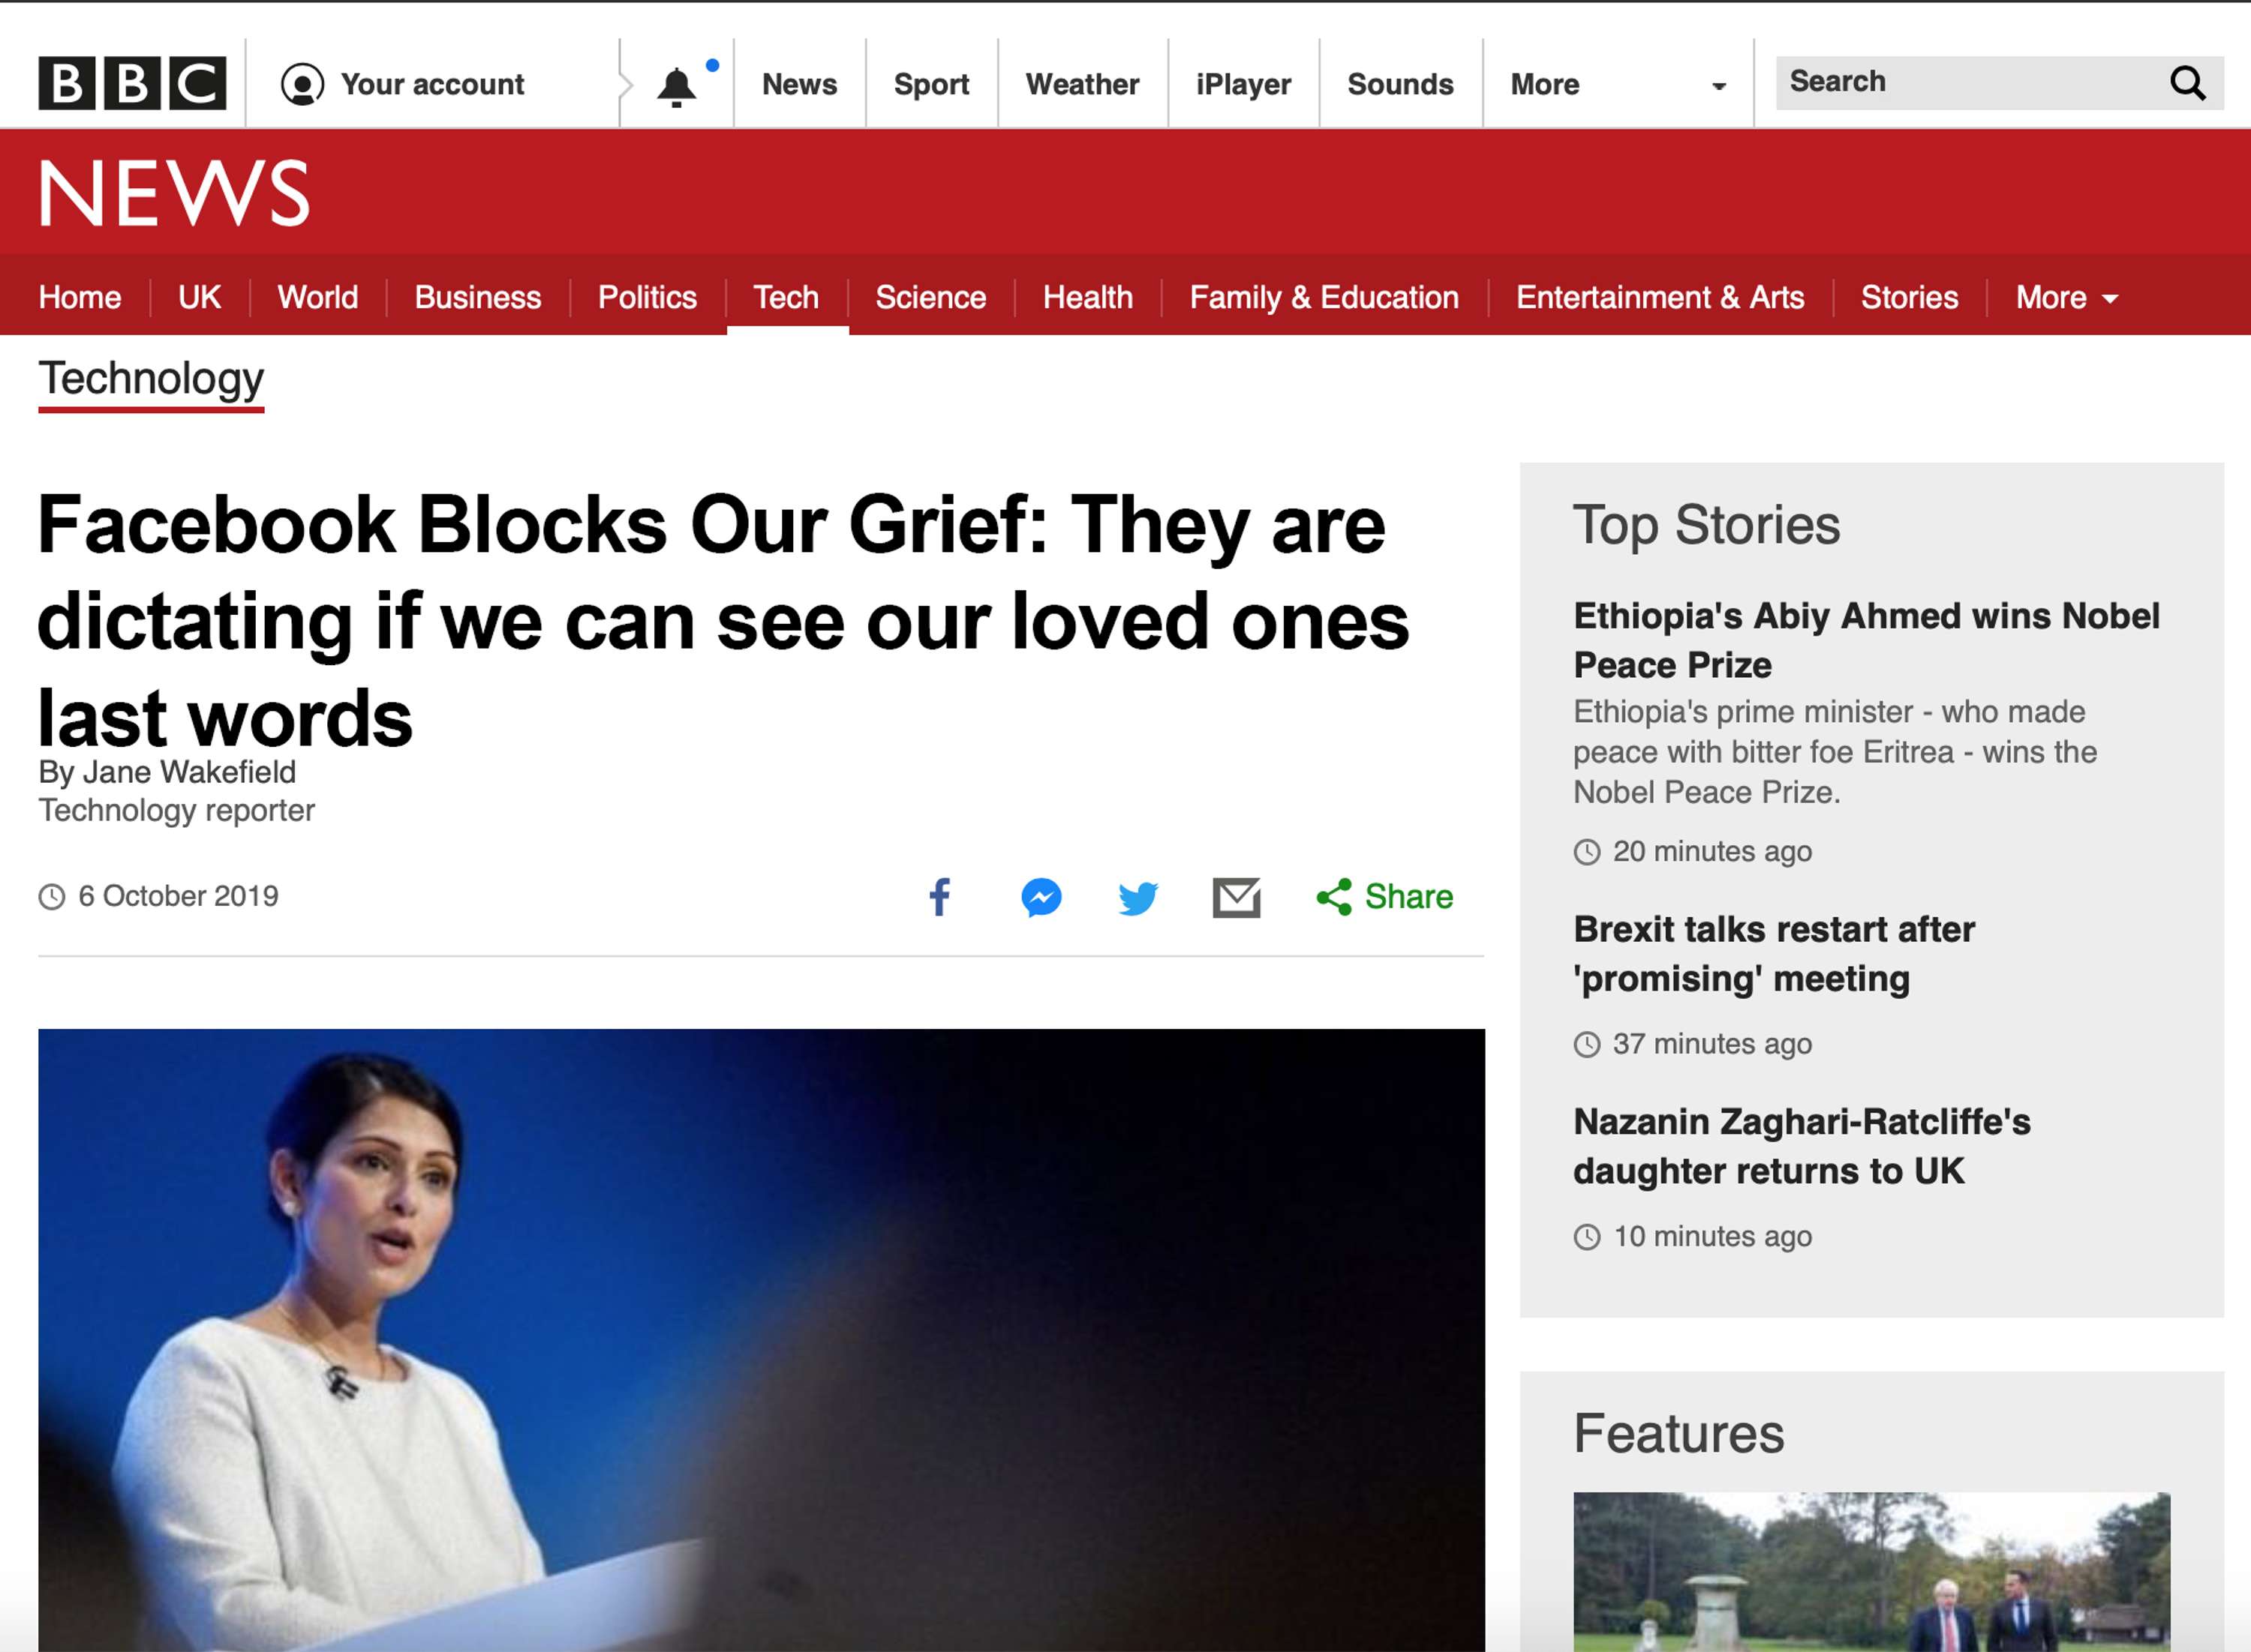This screenshot has height=1652, width=2251.
Task: Click the Top Stories heading
Action: [1706, 525]
